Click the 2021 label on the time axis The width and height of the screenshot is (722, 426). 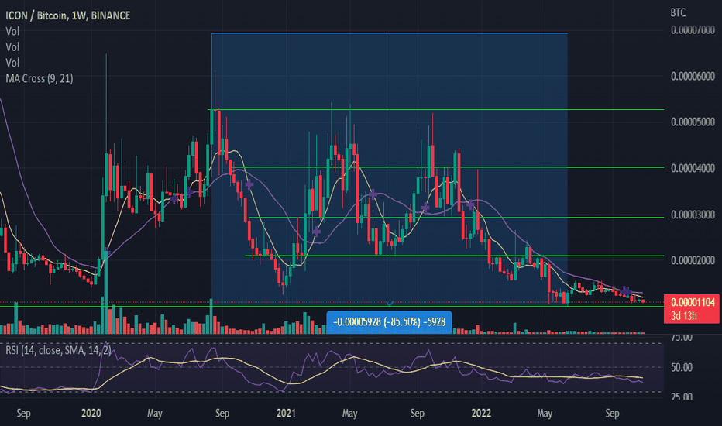click(x=286, y=413)
